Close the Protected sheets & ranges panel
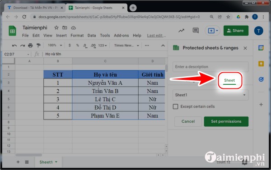 click(x=245, y=48)
